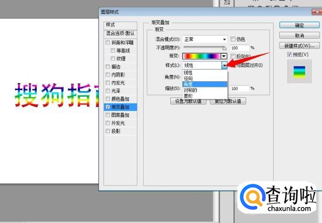Click the gradient preview thumbnail
The image size is (322, 223).
pyautogui.click(x=299, y=71)
